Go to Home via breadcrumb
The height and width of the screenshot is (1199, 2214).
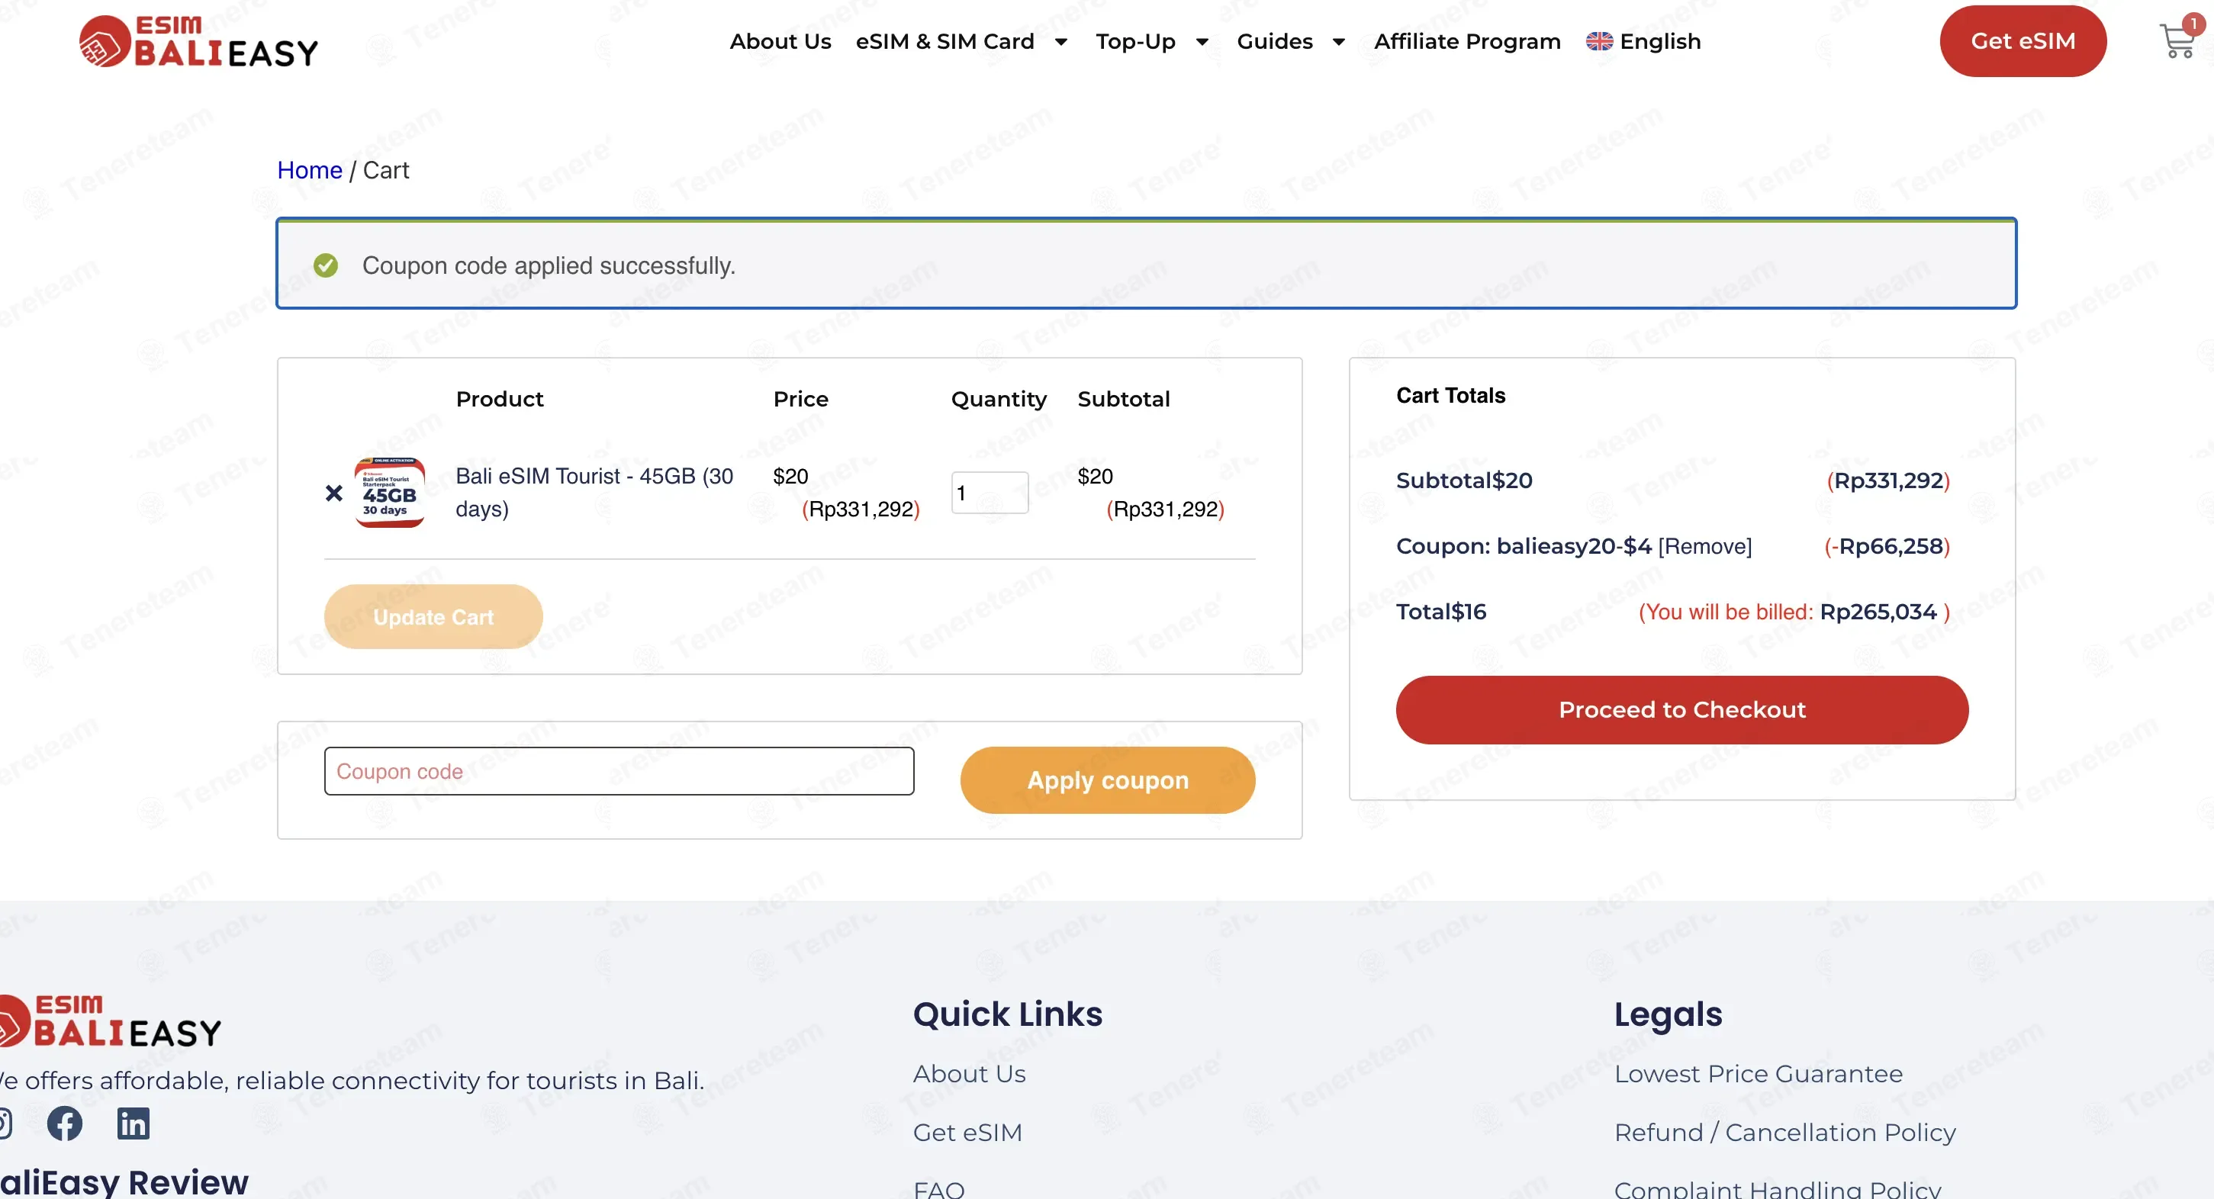310,170
